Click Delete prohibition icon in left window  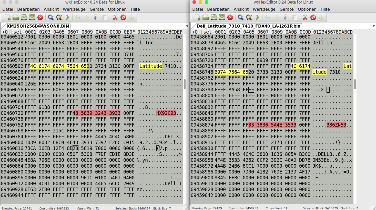(x=123, y=17)
